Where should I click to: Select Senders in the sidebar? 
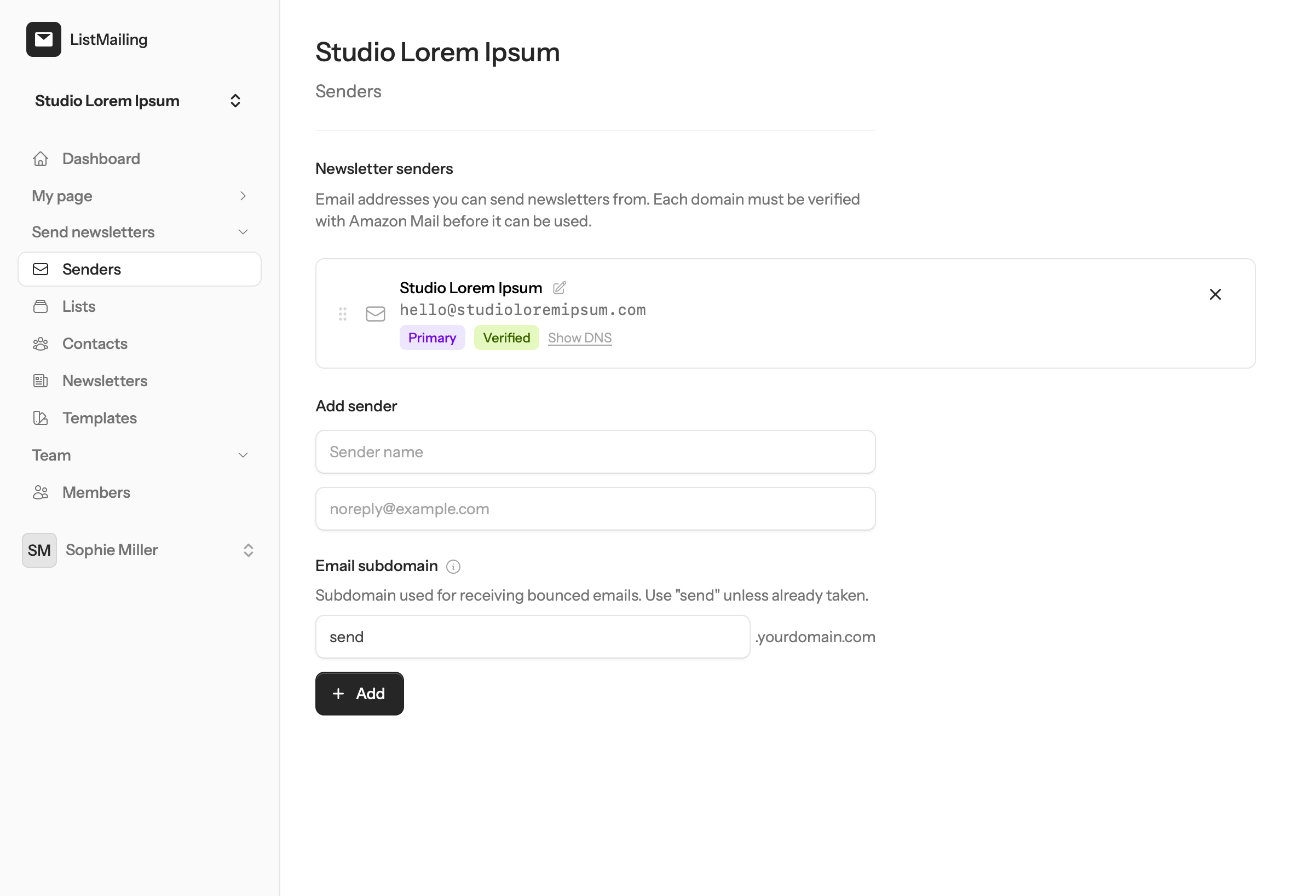tap(139, 269)
